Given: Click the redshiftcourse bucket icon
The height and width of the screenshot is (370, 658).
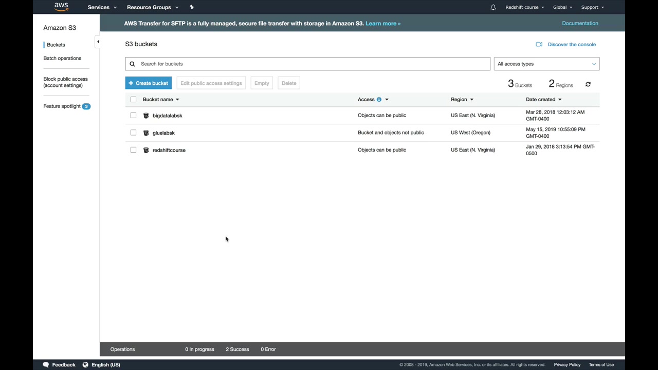Looking at the screenshot, I should pos(146,150).
